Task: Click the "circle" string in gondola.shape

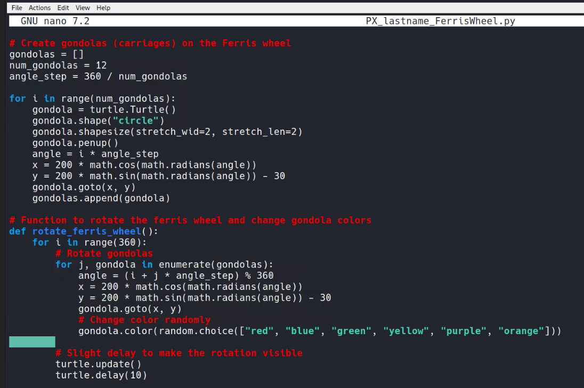Action: (135, 120)
